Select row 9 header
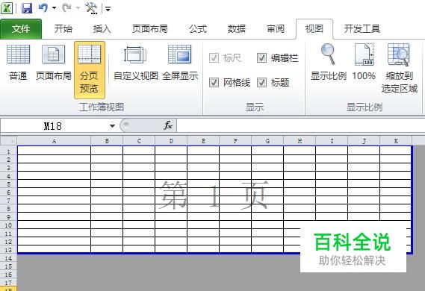 click(x=8, y=217)
